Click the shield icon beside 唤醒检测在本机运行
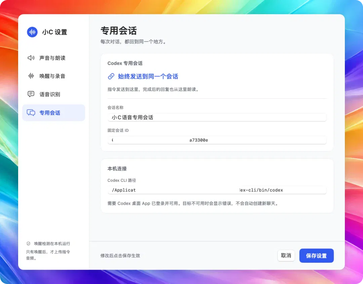The image size is (363, 284). click(29, 243)
